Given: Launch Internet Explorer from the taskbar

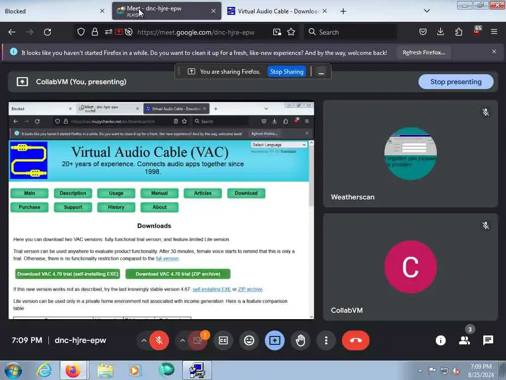Looking at the screenshot, I should pos(44,370).
